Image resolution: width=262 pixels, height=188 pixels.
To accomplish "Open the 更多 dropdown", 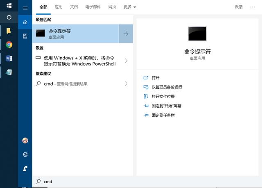I will (130, 7).
